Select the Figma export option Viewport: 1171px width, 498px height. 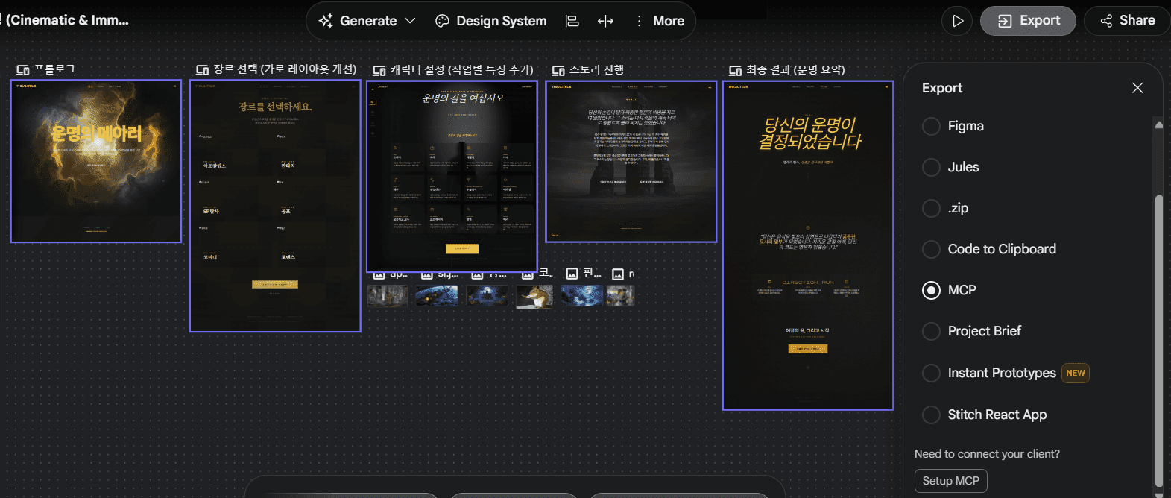(931, 126)
